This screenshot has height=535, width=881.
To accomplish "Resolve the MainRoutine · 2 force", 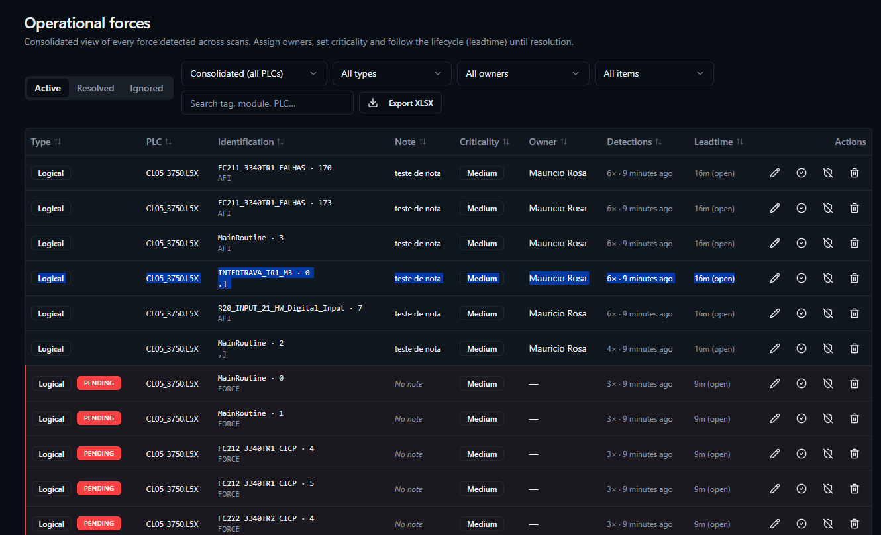I will [802, 348].
